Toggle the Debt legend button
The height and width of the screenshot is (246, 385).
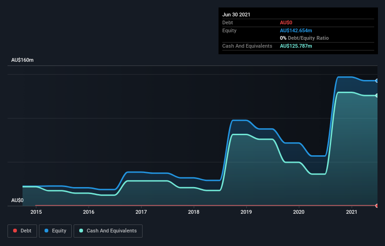tap(23, 231)
